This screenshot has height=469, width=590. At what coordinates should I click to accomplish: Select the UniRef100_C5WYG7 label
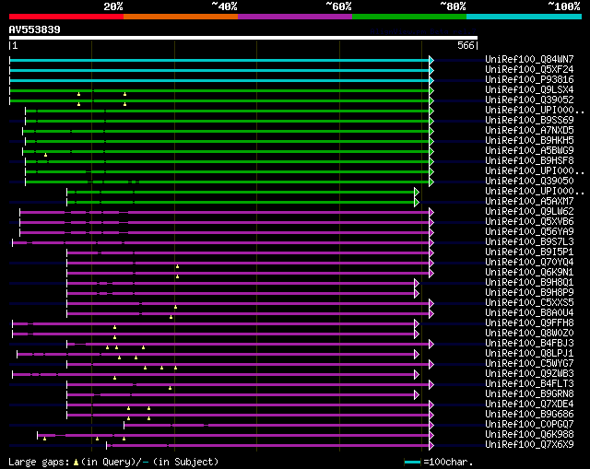pos(529,364)
